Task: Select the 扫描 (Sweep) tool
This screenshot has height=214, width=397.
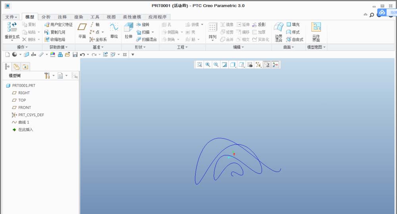Action: [x=143, y=32]
